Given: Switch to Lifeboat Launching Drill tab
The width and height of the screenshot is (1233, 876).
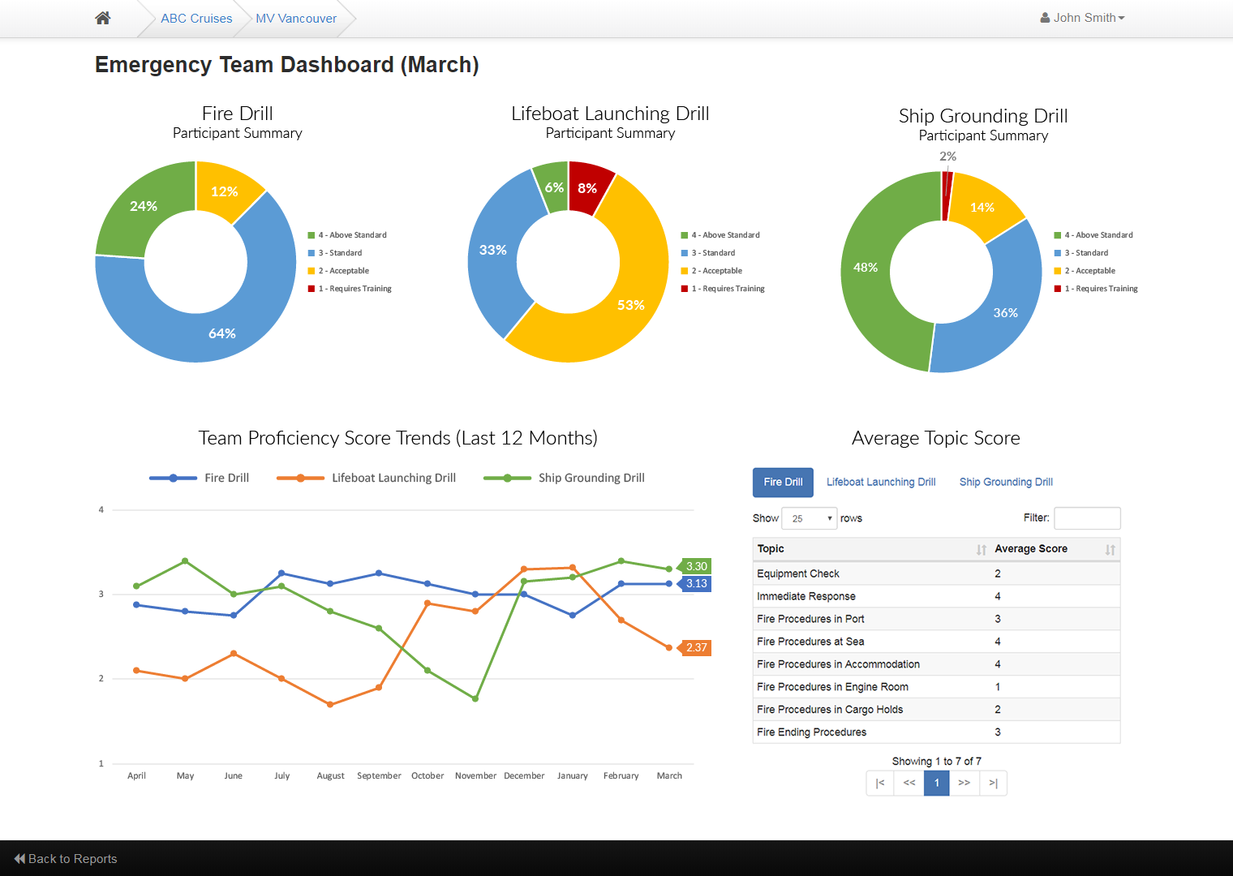Looking at the screenshot, I should [881, 482].
